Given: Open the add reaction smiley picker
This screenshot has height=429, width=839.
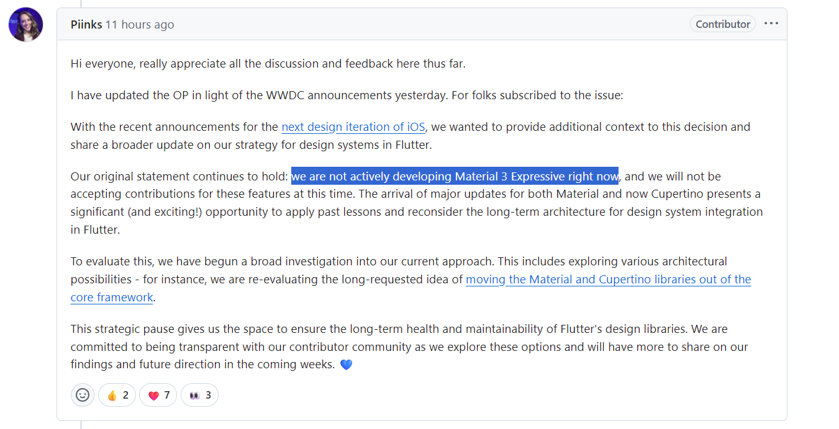Looking at the screenshot, I should pyautogui.click(x=83, y=395).
